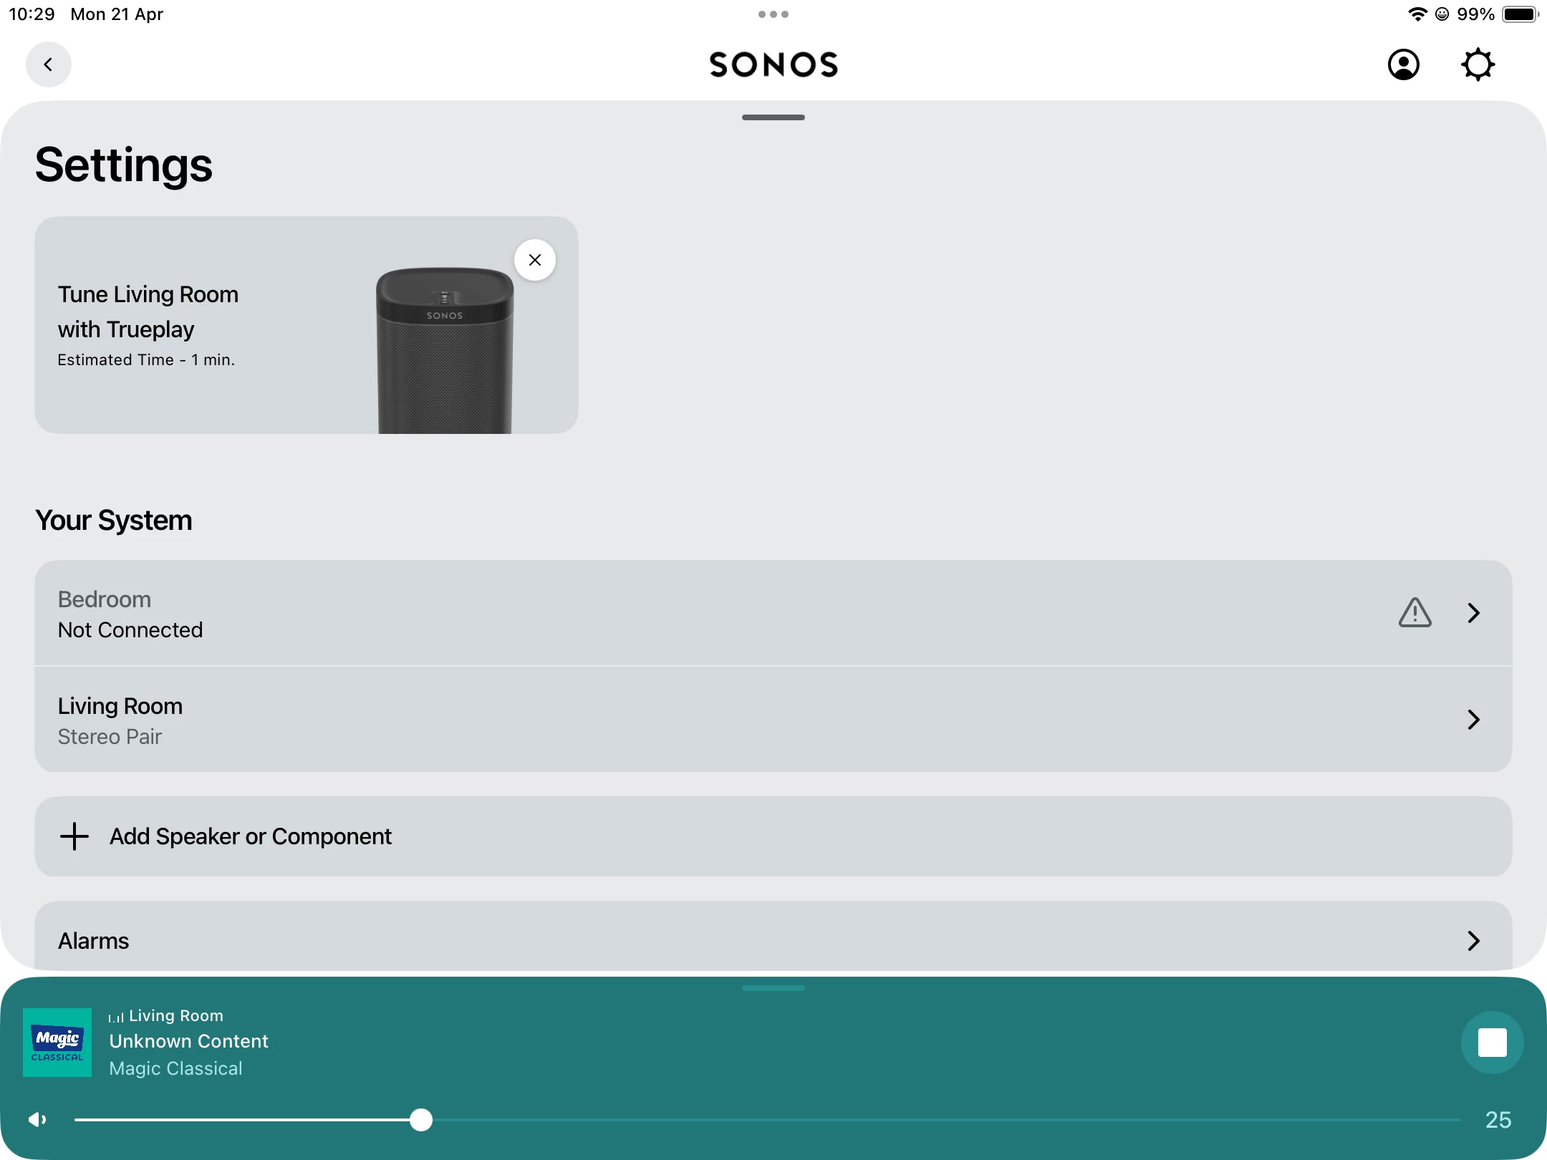Tap the Wi-Fi status icon
The image size is (1547, 1160).
pyautogui.click(x=1417, y=14)
